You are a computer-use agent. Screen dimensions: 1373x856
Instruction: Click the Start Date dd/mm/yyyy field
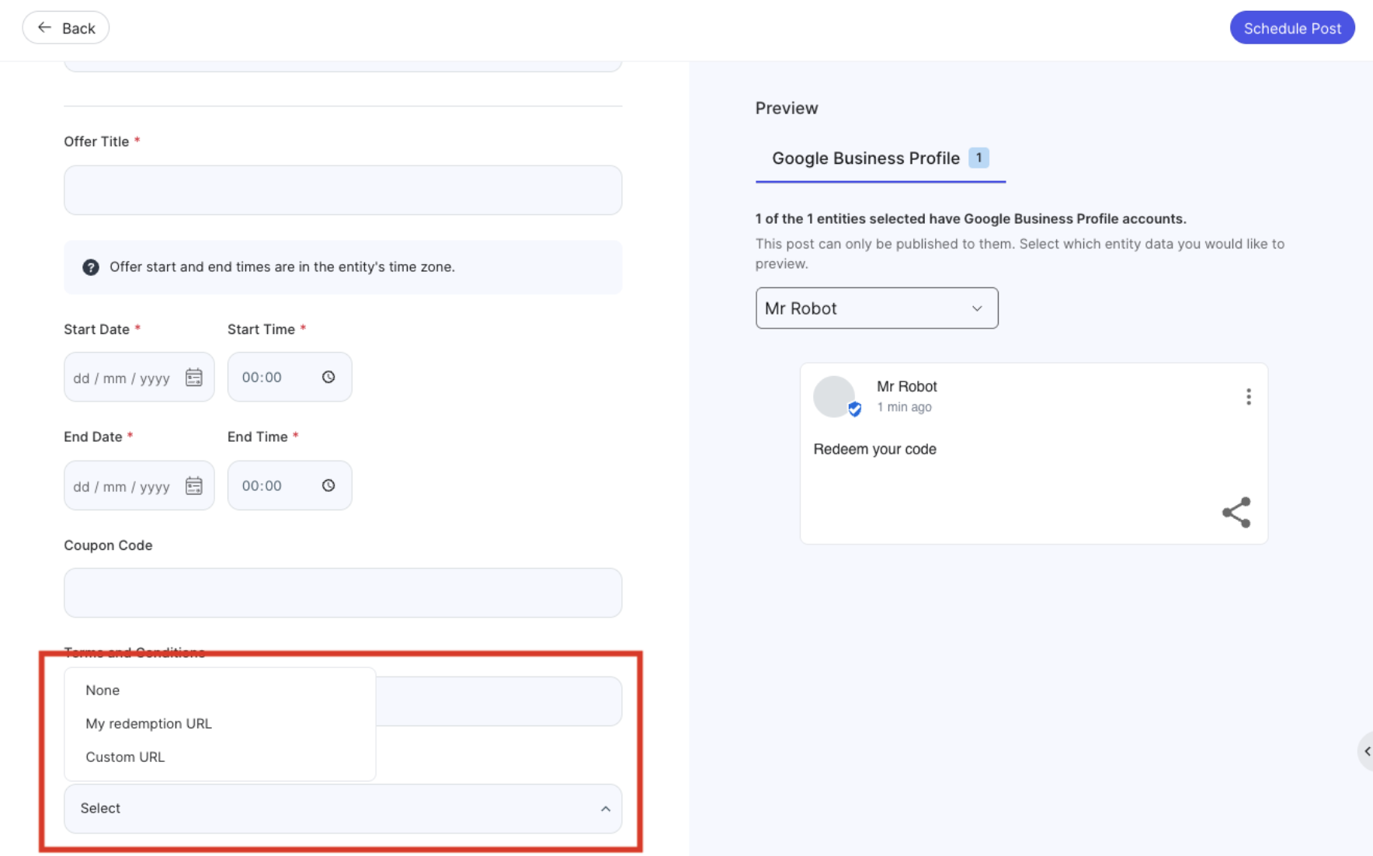(x=139, y=378)
